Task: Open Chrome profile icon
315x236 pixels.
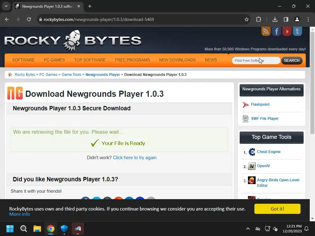Action: (x=297, y=19)
